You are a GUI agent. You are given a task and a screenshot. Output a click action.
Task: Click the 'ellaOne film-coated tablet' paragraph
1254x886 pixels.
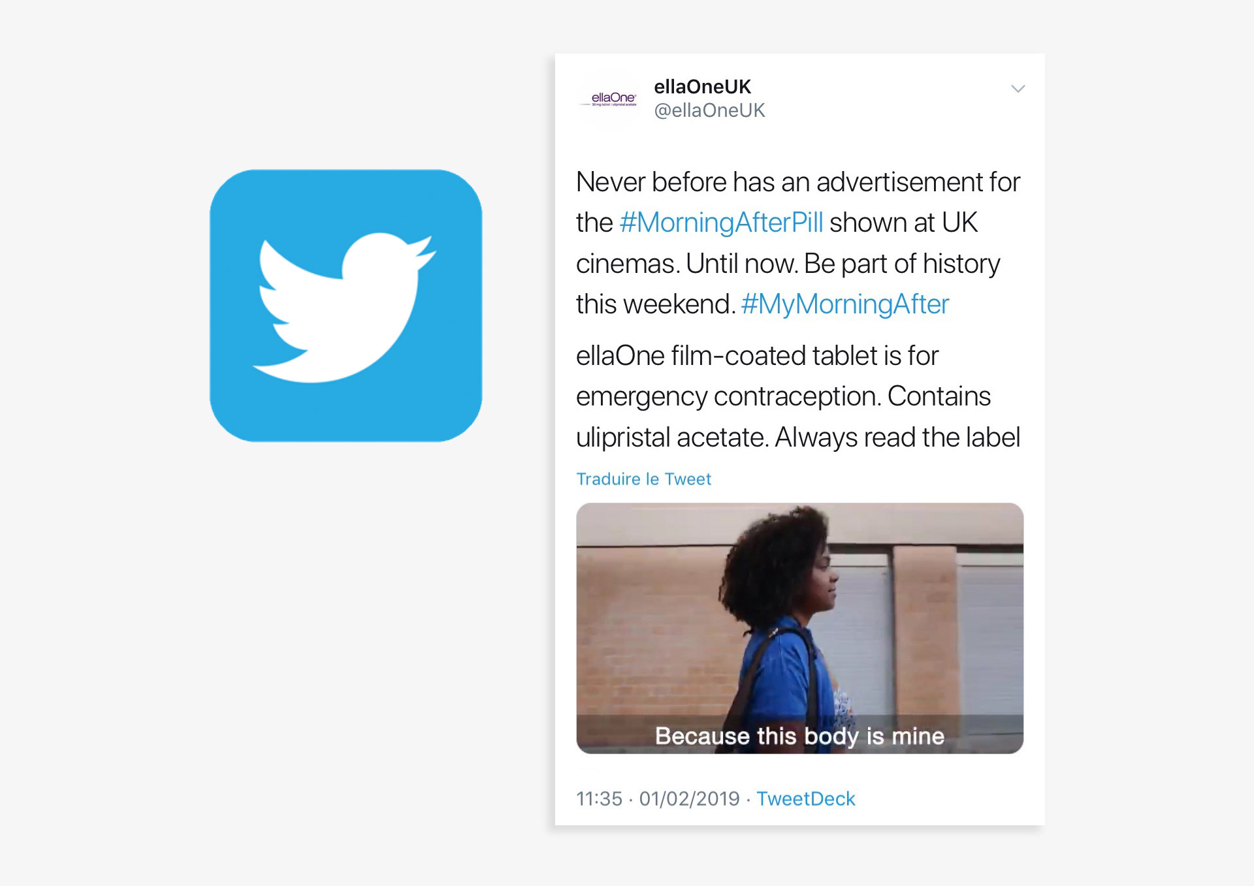797,396
